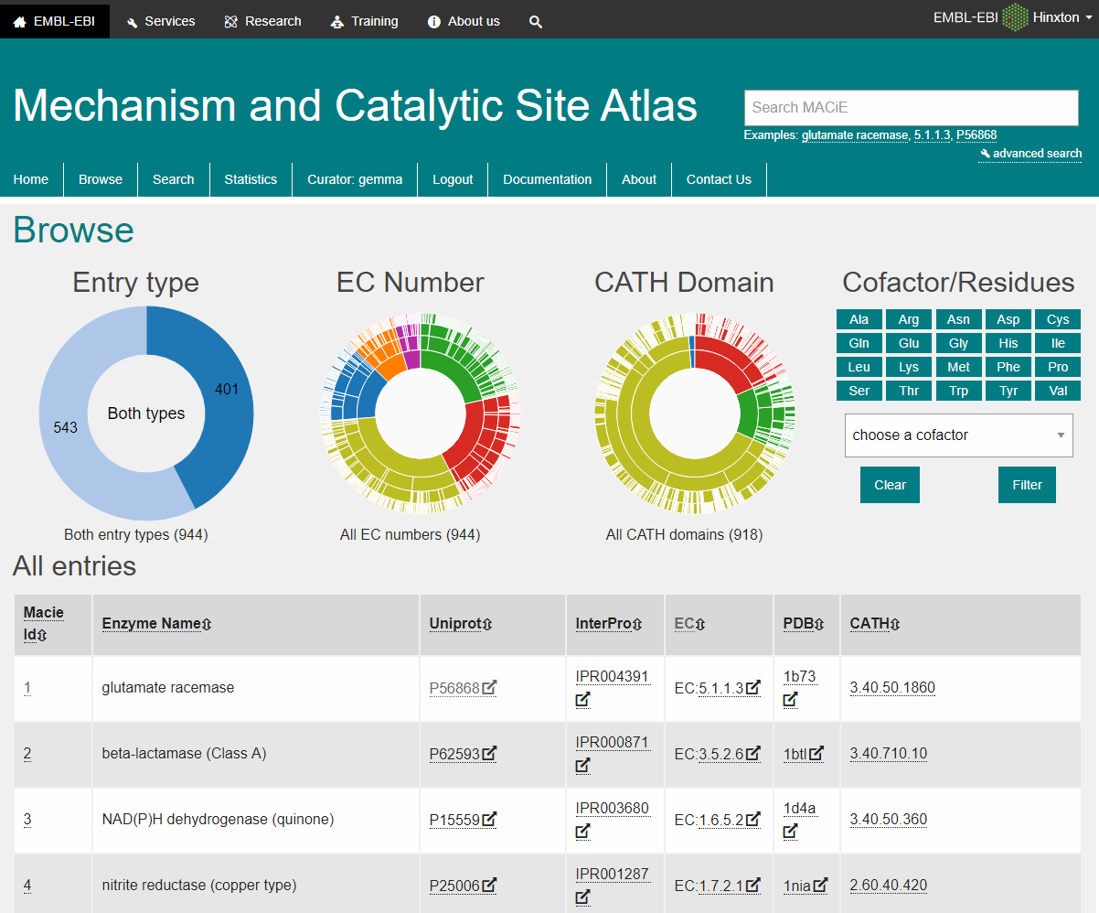Toggle the His residue filter
The height and width of the screenshot is (913, 1099).
[1008, 343]
